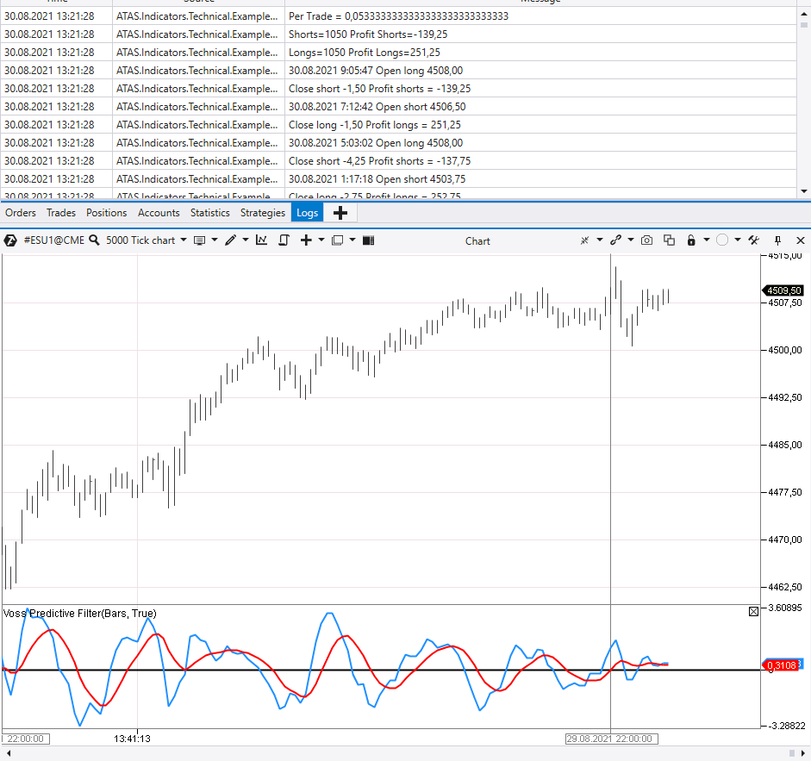
Task: Click the search magnifier beside #ESU1@CME
Action: pyautogui.click(x=94, y=240)
